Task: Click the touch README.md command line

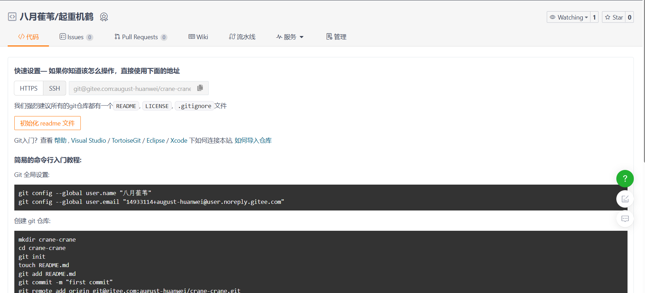Action: pyautogui.click(x=44, y=265)
